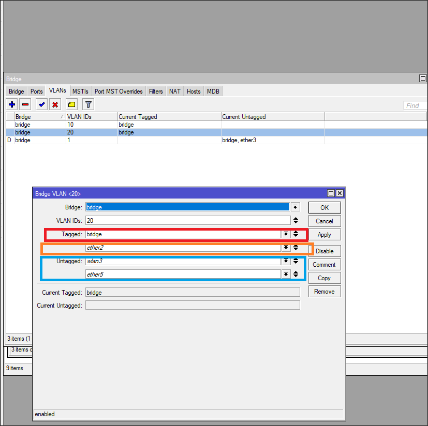Select the VLAN ID 10 table row

pos(216,125)
